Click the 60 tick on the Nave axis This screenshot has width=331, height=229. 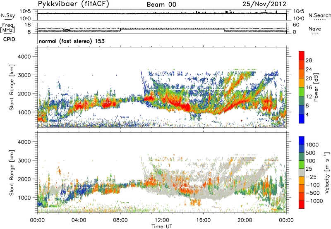coord(296,25)
